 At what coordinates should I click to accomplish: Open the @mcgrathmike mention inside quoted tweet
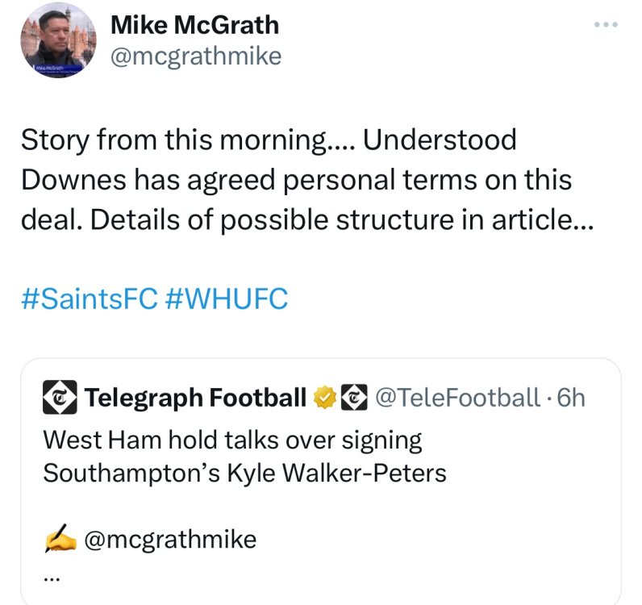coord(170,539)
